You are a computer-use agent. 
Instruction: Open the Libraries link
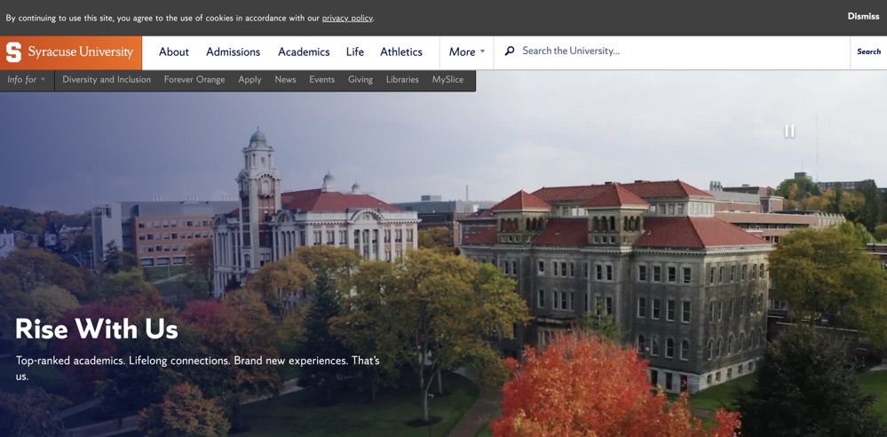tap(402, 80)
